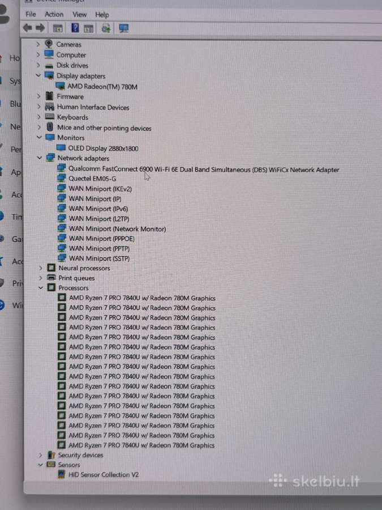The image size is (382, 510).
Task: Click the blue Help question-mark toolbar icon
Action: [75, 28]
